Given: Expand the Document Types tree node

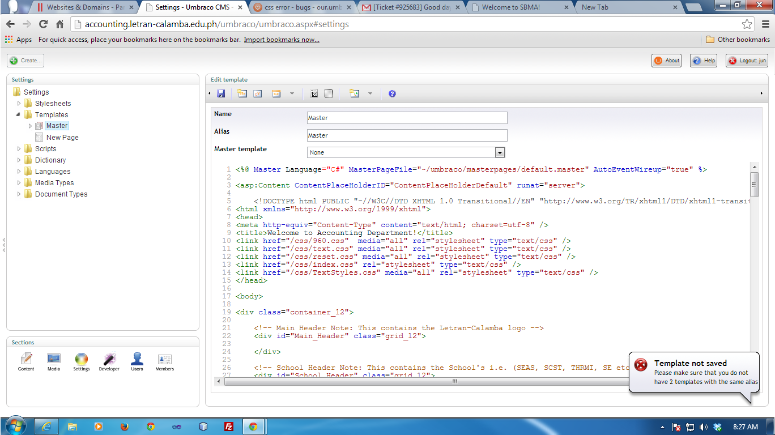Looking at the screenshot, I should pos(19,194).
